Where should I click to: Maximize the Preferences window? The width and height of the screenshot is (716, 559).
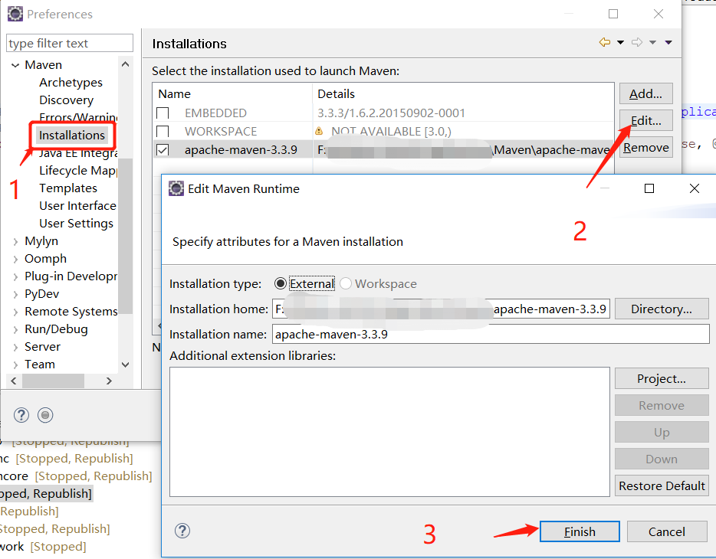613,14
